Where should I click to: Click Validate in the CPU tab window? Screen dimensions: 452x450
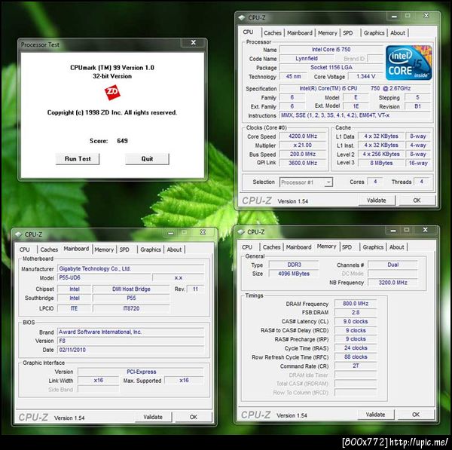pos(377,201)
